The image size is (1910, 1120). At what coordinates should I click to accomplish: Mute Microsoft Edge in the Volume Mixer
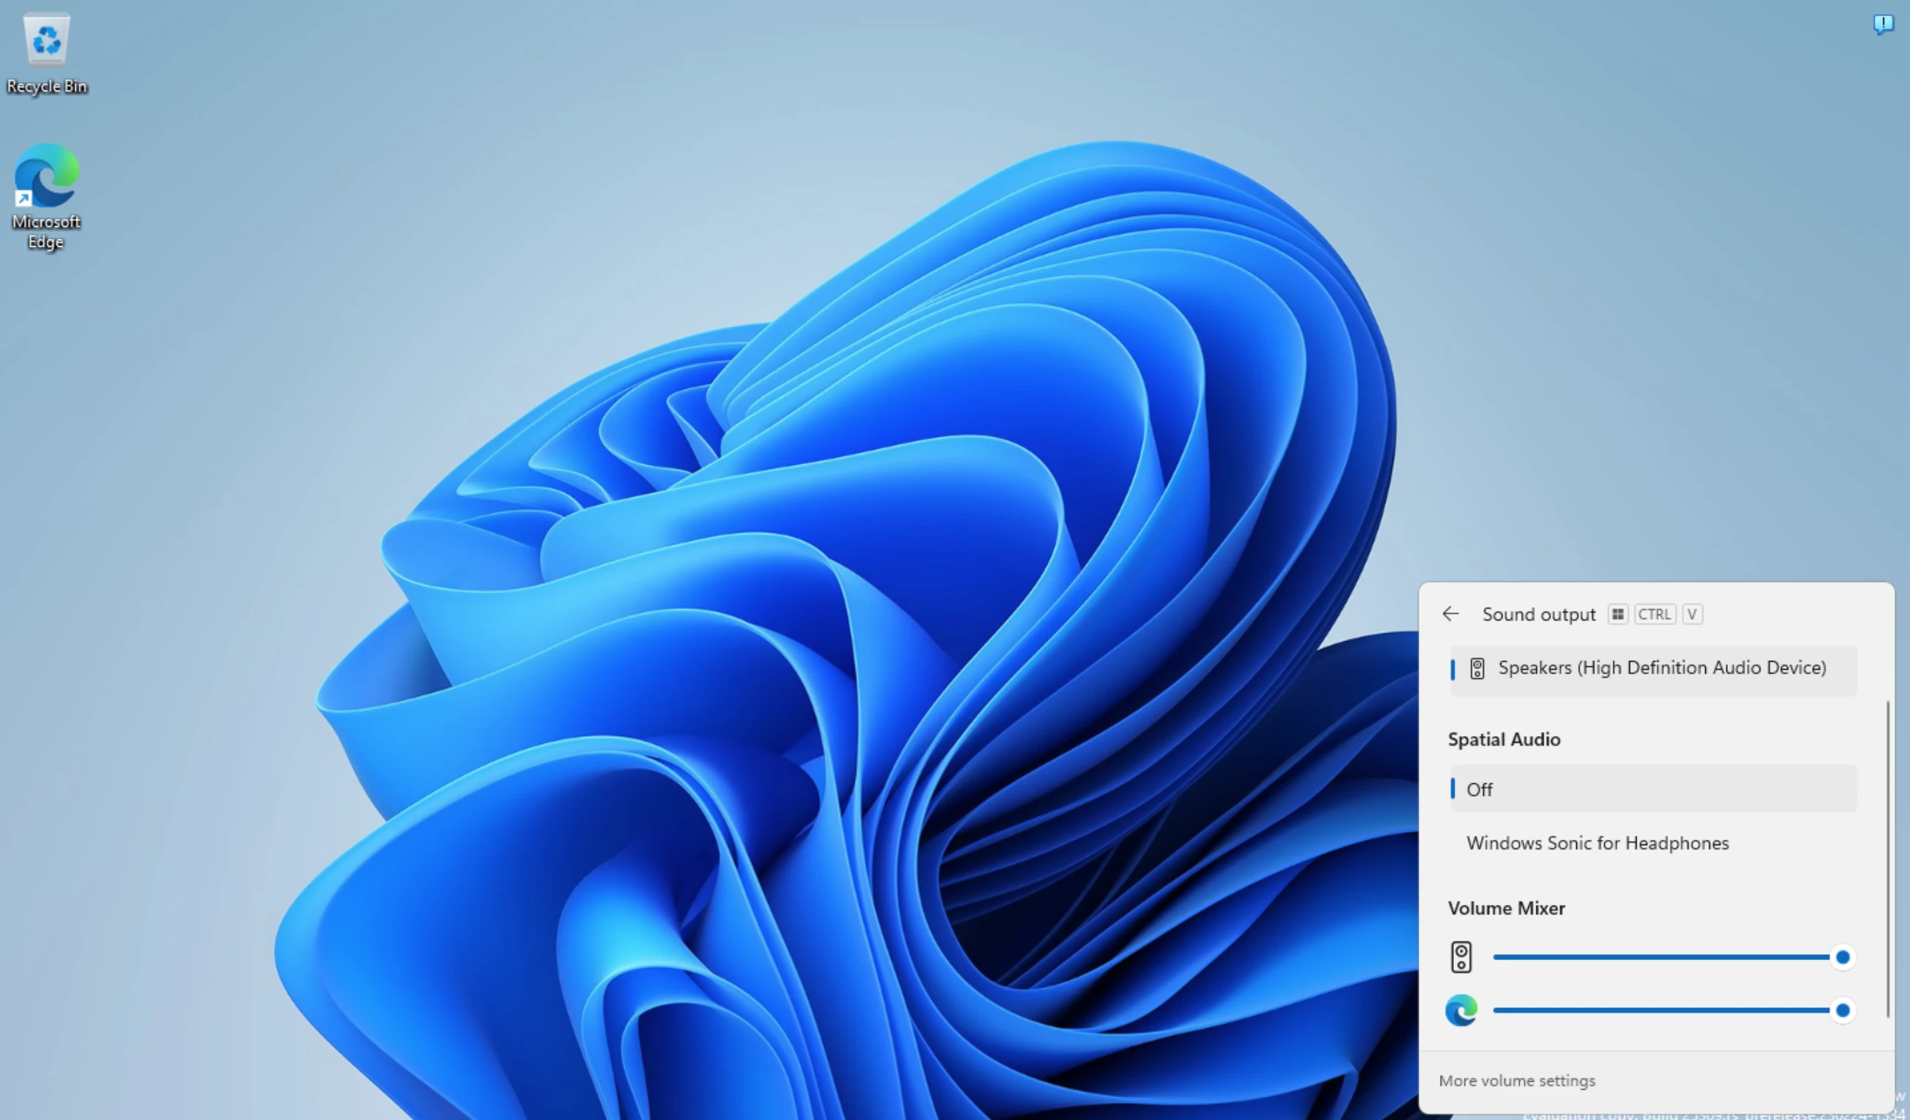[x=1461, y=1010]
